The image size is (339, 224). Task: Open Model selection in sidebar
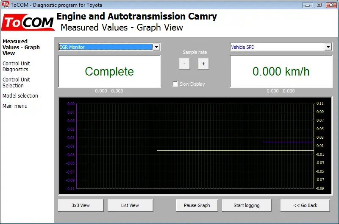coord(20,95)
